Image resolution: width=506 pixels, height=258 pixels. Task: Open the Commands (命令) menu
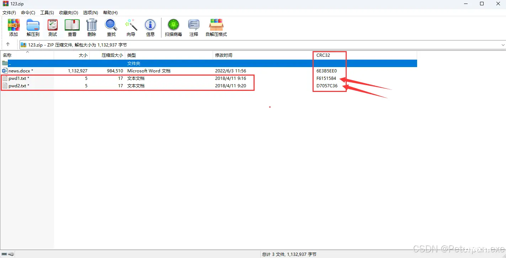tap(28, 12)
